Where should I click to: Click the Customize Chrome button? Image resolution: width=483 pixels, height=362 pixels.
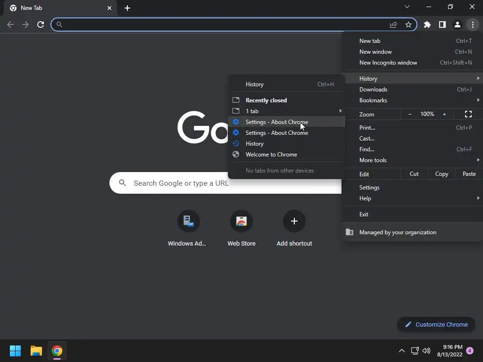pyautogui.click(x=436, y=324)
